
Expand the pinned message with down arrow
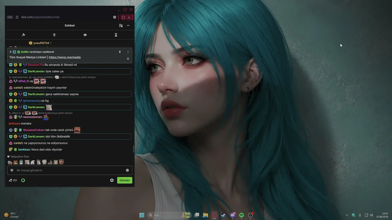(128, 58)
